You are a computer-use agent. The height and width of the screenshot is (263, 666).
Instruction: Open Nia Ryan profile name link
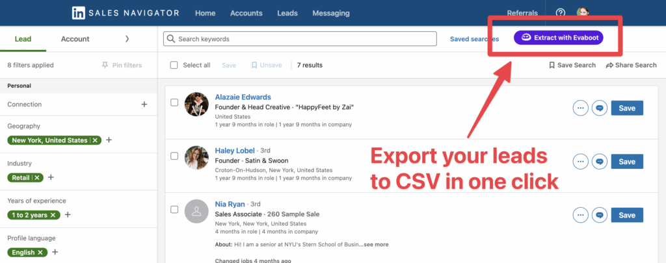(230, 204)
